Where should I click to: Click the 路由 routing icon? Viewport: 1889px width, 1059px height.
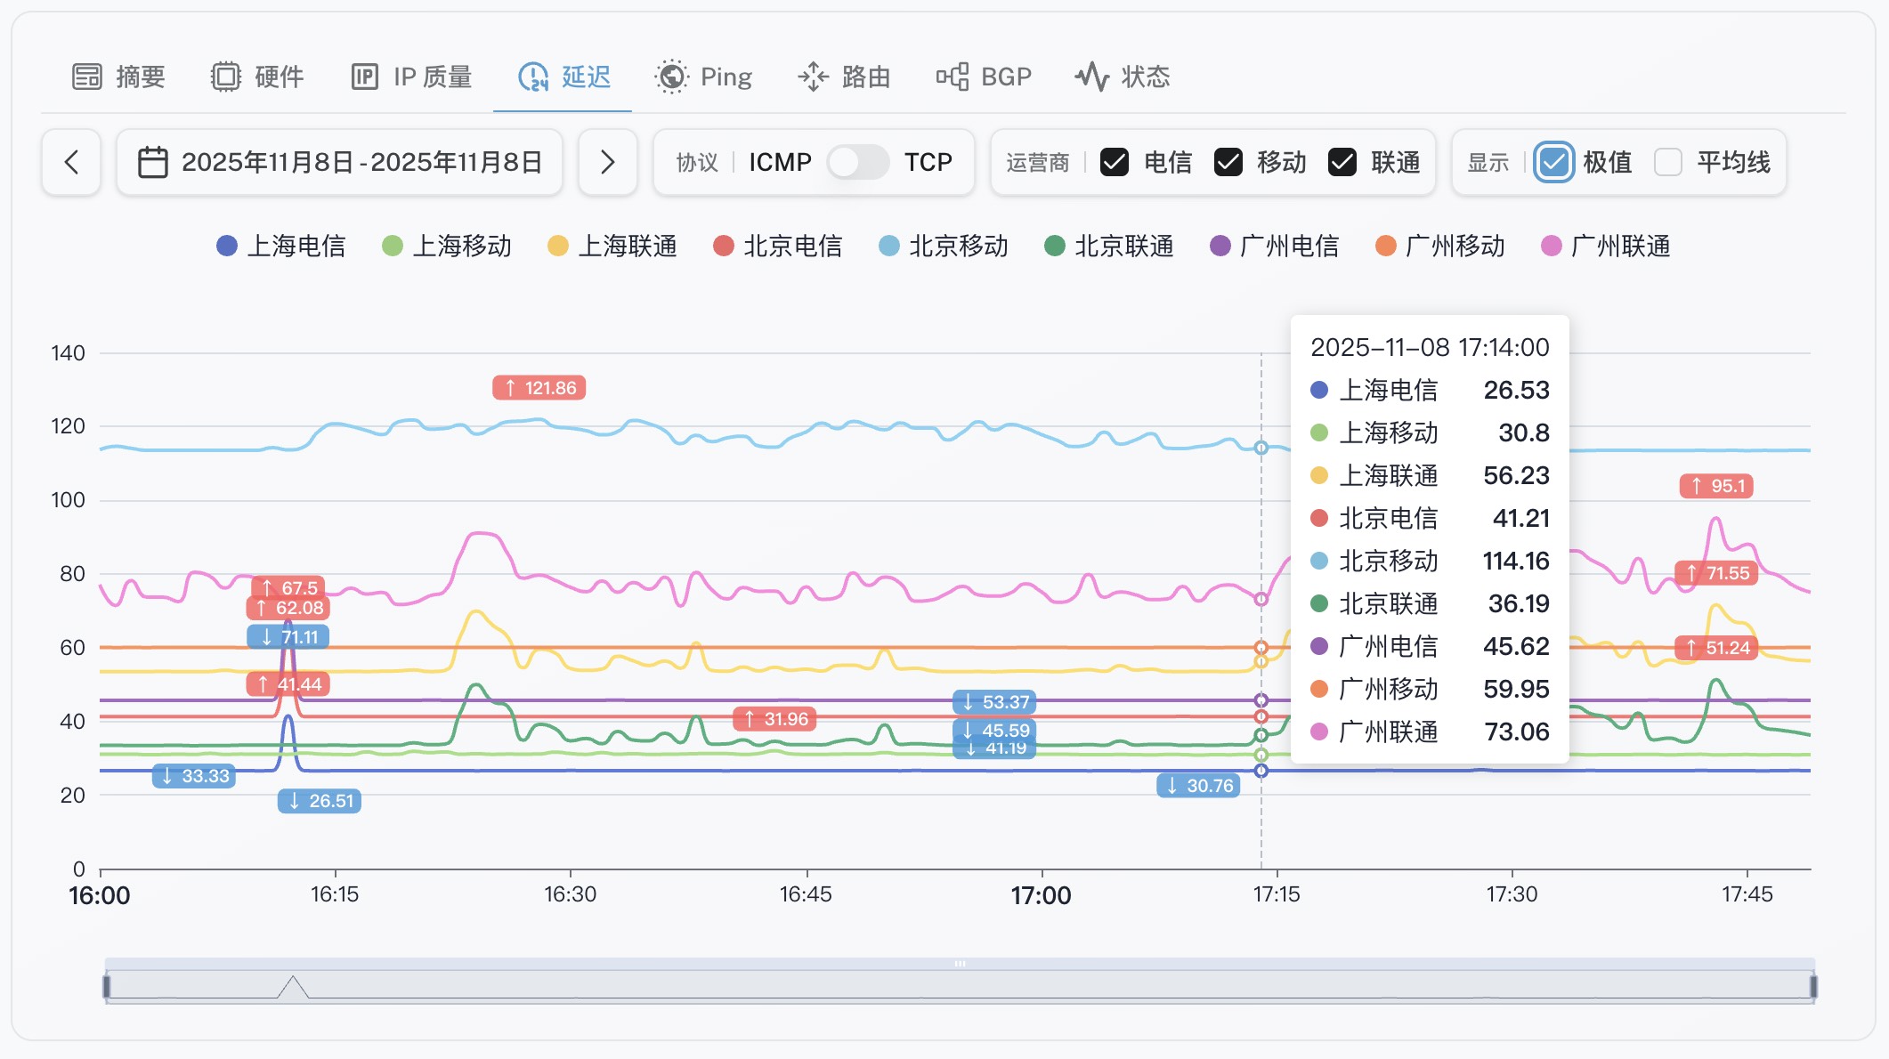coord(813,77)
